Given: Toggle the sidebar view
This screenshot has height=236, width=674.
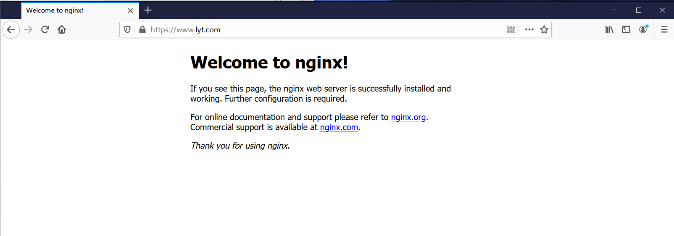Looking at the screenshot, I should [626, 29].
